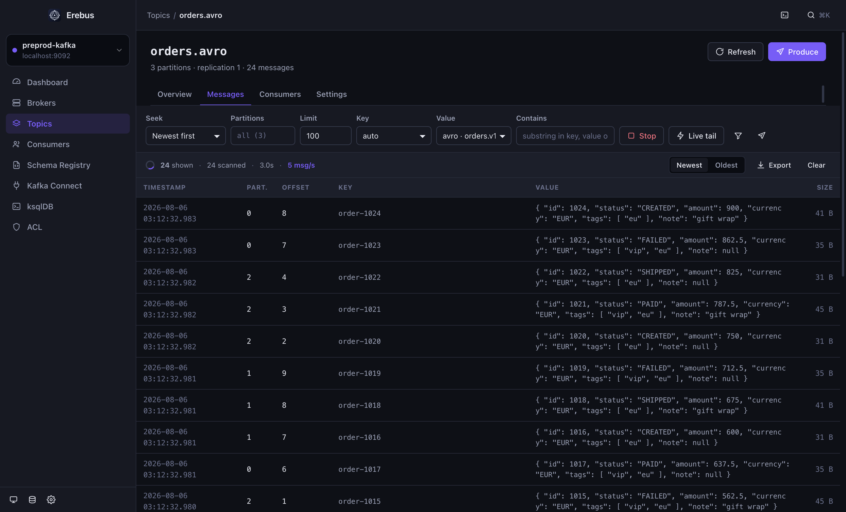The image size is (846, 512).
Task: Select the order-1015 key cell
Action: click(360, 501)
